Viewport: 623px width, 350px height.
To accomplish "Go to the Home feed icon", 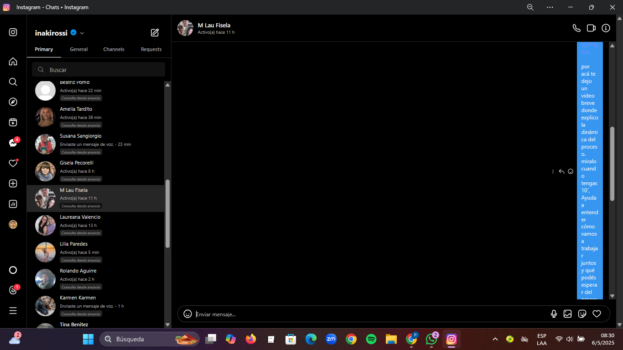I will click(13, 62).
